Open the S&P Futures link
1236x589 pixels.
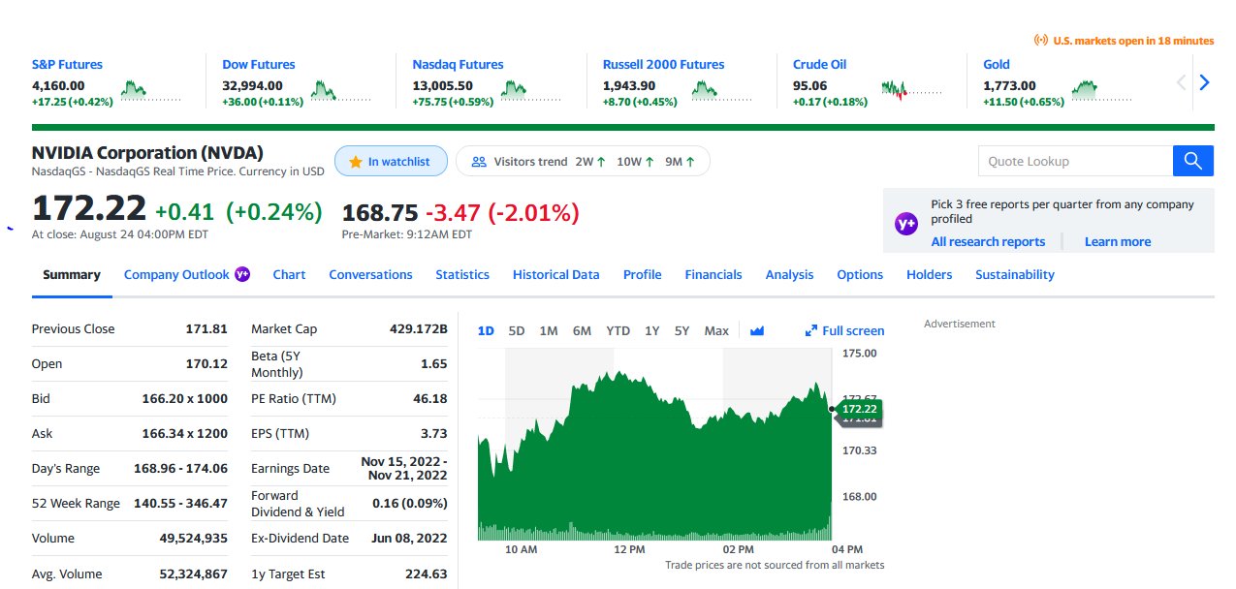tap(67, 65)
